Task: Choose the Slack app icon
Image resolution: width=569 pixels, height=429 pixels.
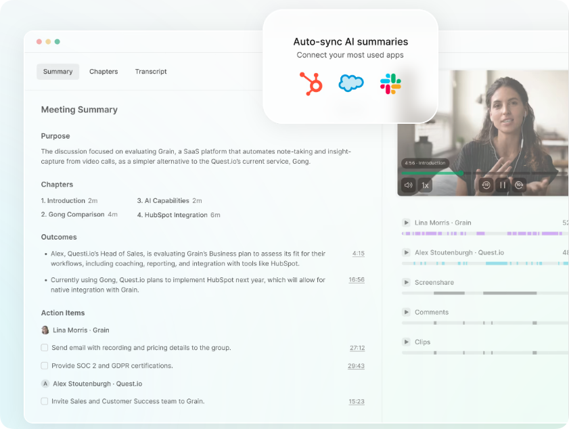Action: (390, 84)
